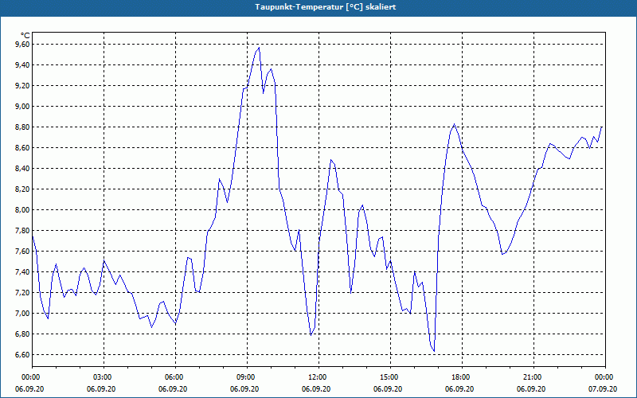Choose the 7,40 y-axis label
The height and width of the screenshot is (398, 637).
point(21,272)
